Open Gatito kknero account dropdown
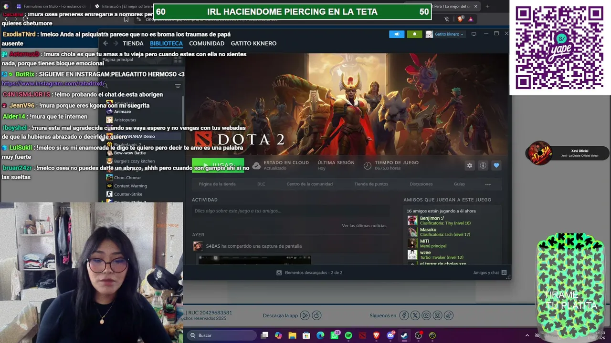611x343 pixels. point(445,34)
